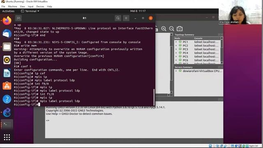The image size is (263, 148).
Task: Click the 'Servers Summary' panel title
Action: [184, 67]
